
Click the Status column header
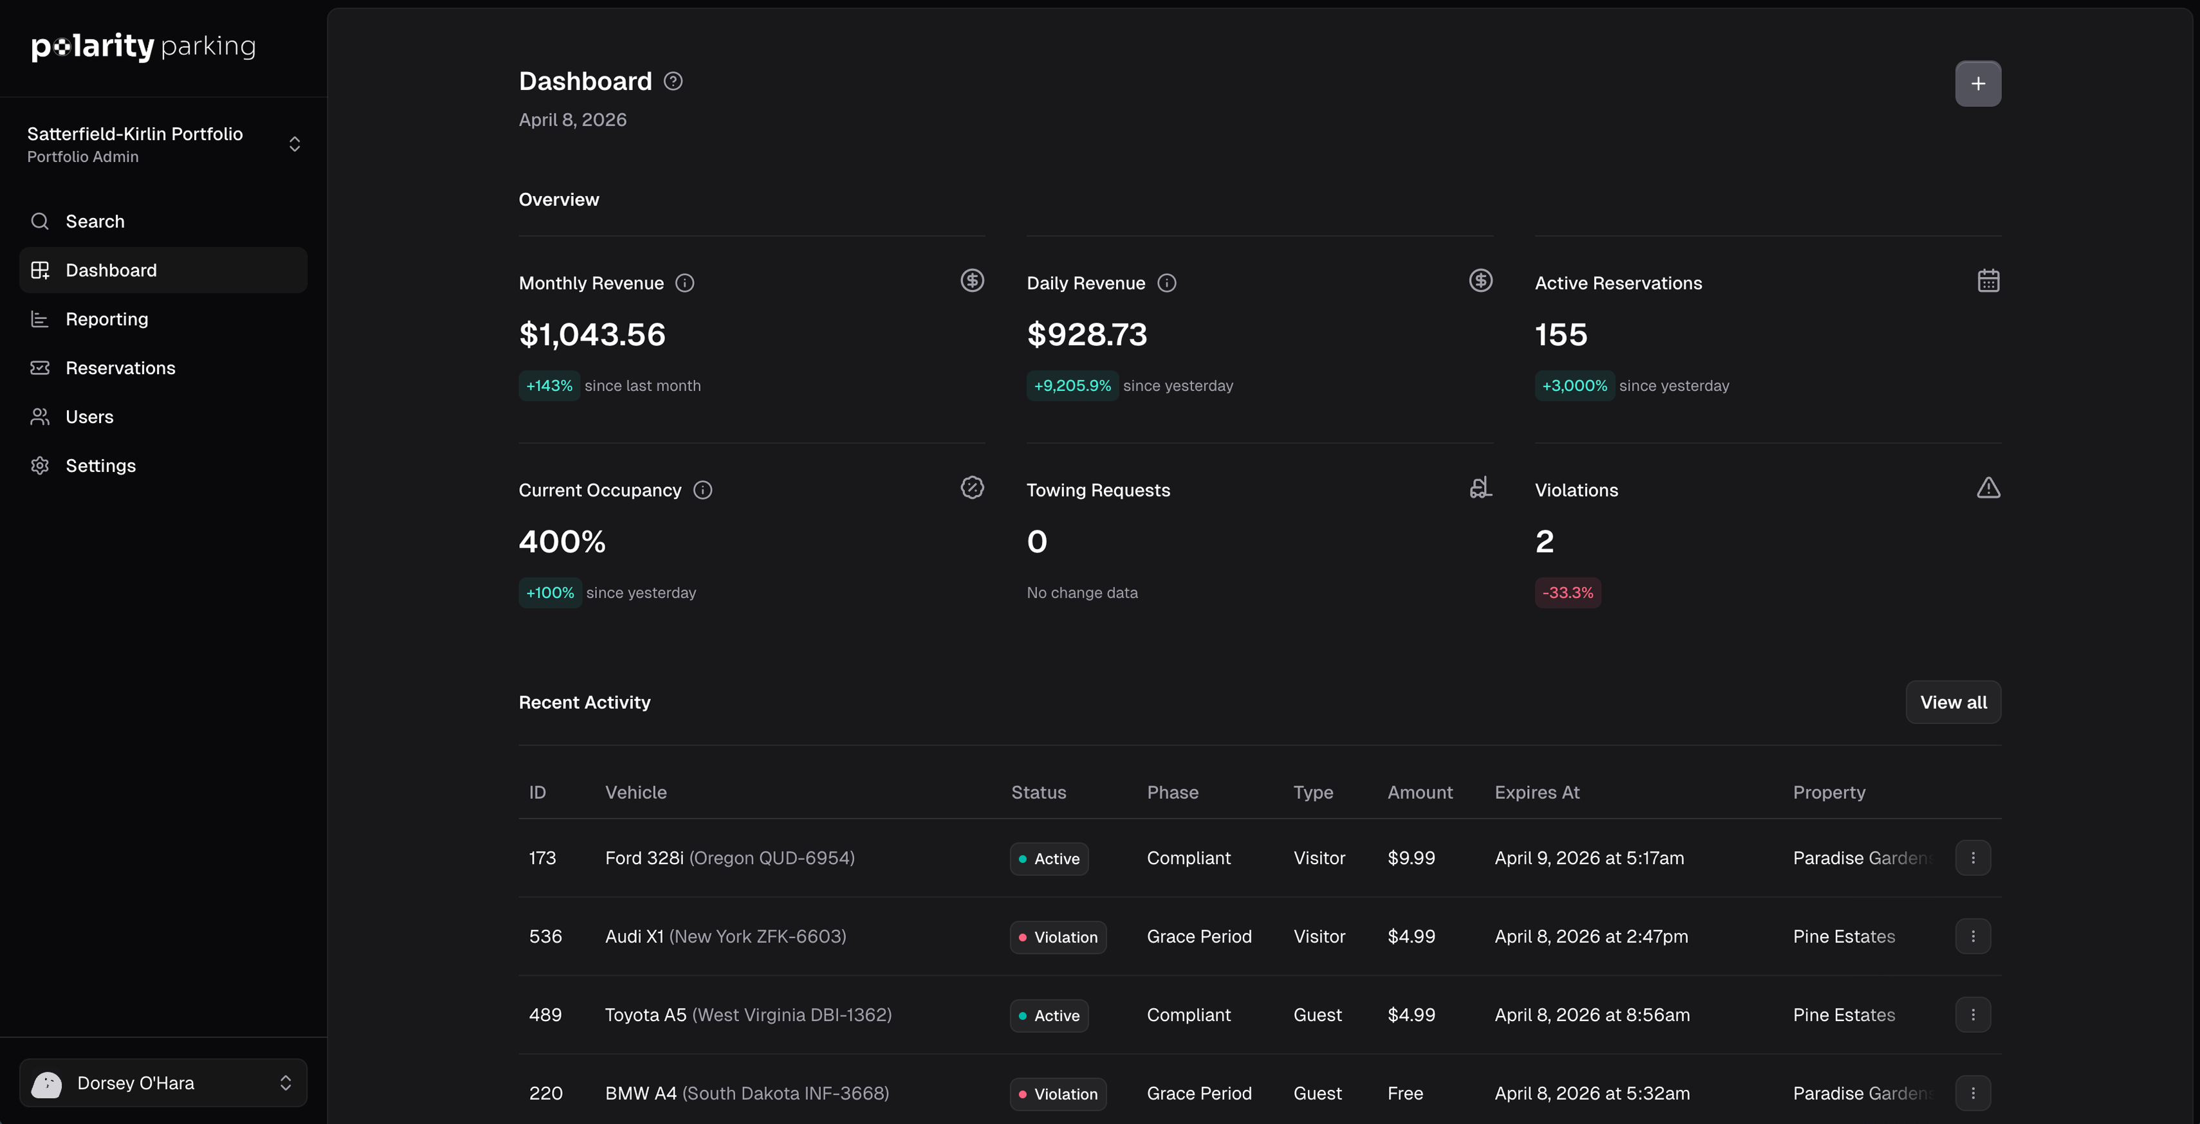(1038, 792)
